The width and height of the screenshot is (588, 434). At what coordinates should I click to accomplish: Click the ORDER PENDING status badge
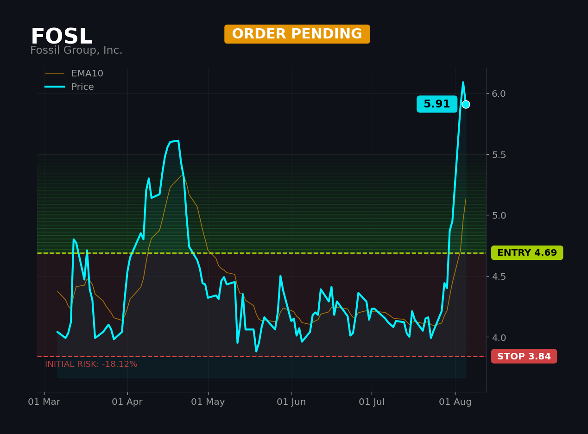tap(297, 34)
